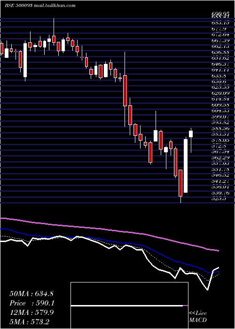Click the 551.78 price axis label
This screenshot has width=235, height=329.
click(x=220, y=169)
